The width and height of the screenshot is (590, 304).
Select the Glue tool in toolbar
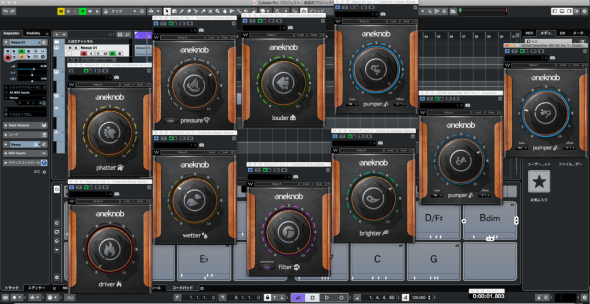(203, 12)
